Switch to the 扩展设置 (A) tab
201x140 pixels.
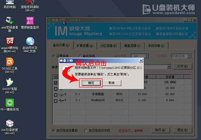coord(85,46)
